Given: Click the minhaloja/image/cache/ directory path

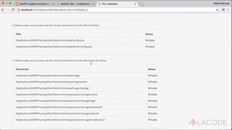Looking at the screenshot, I should (51, 82).
